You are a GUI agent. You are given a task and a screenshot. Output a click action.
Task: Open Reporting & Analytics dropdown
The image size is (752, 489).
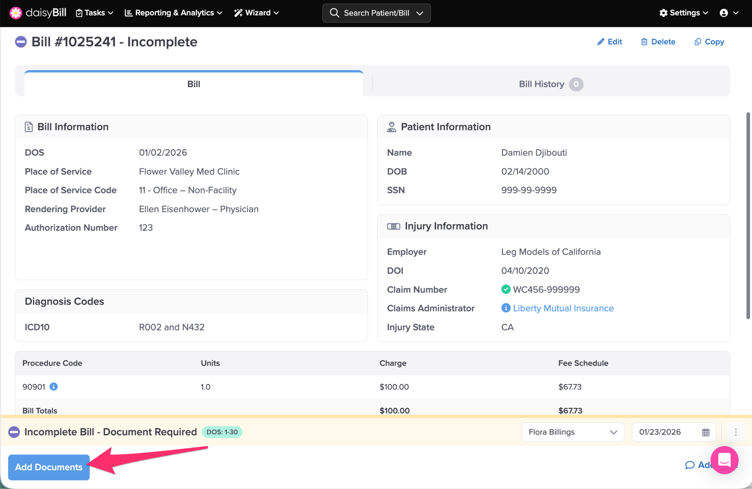(174, 13)
